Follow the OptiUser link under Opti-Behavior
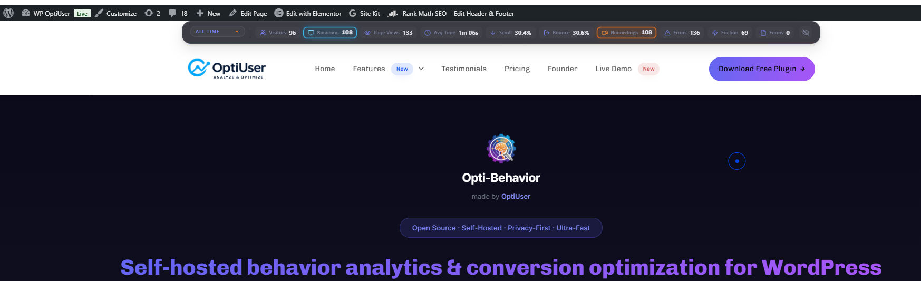921x281 pixels. point(516,197)
